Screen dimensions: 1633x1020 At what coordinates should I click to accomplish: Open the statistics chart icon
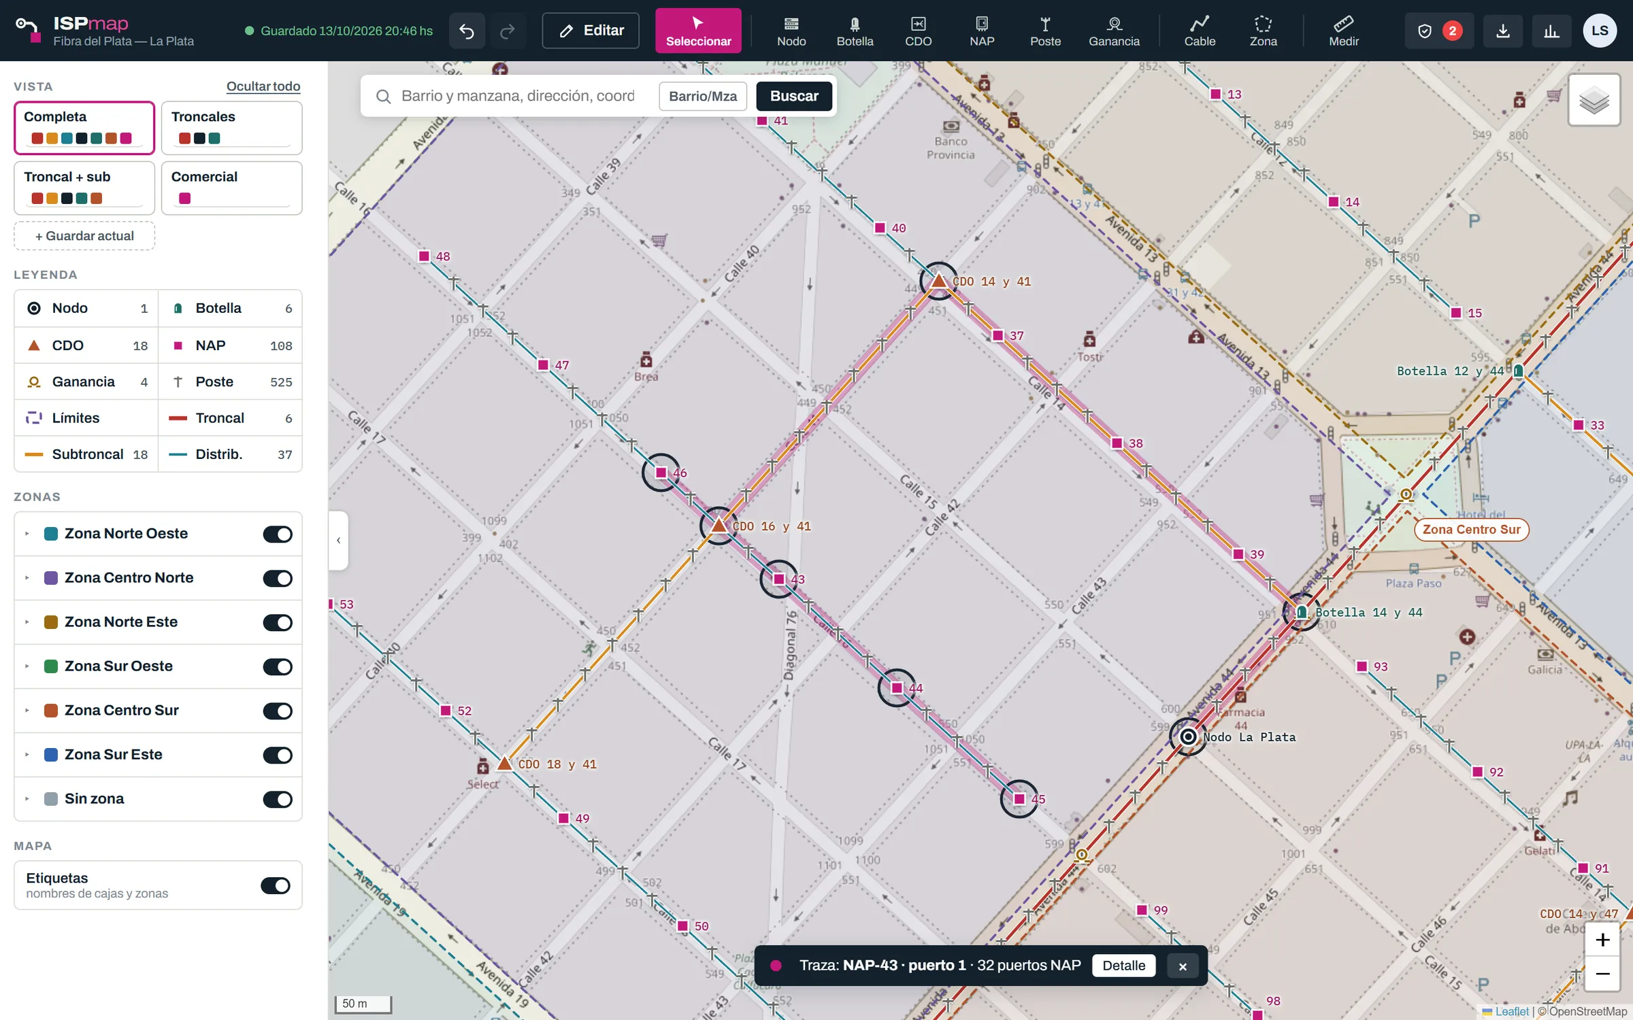click(x=1551, y=31)
